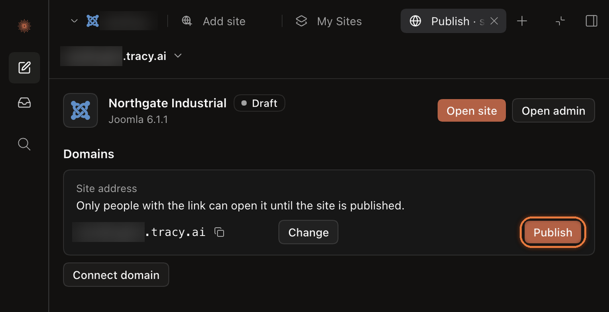Switch to the My Sites tab
609x312 pixels.
click(x=329, y=21)
